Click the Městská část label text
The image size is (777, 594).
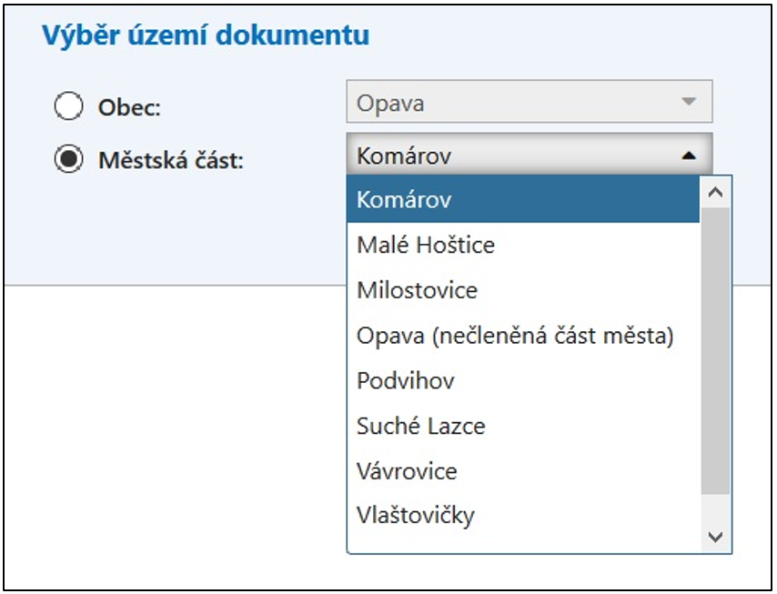[x=171, y=160]
